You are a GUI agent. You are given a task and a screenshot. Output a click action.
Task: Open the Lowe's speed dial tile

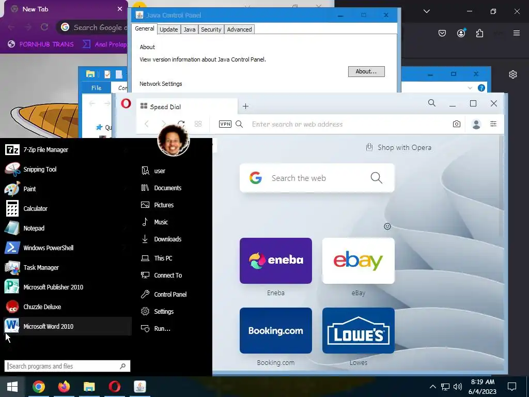tap(359, 330)
